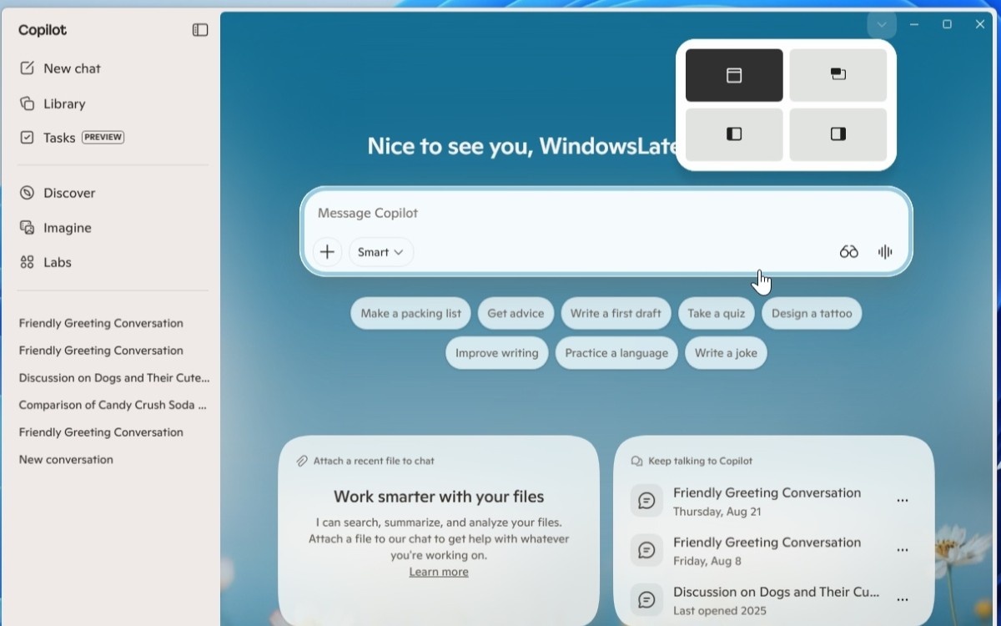Select Design a tattoo suggestion
This screenshot has width=1001, height=626.
[812, 313]
